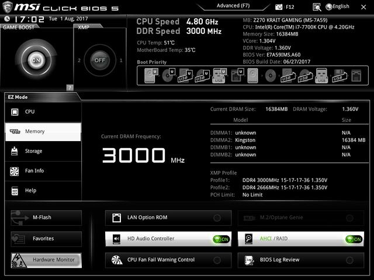374x280 pixels.
Task: Click the DIMMB1 unknown row
Action: coord(288,148)
